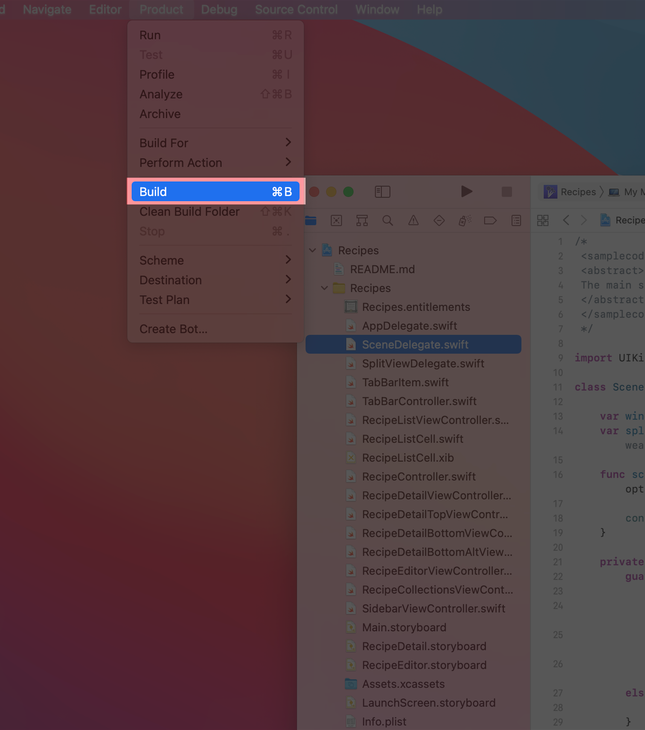Open Destination submenu
645x730 pixels.
tap(215, 280)
